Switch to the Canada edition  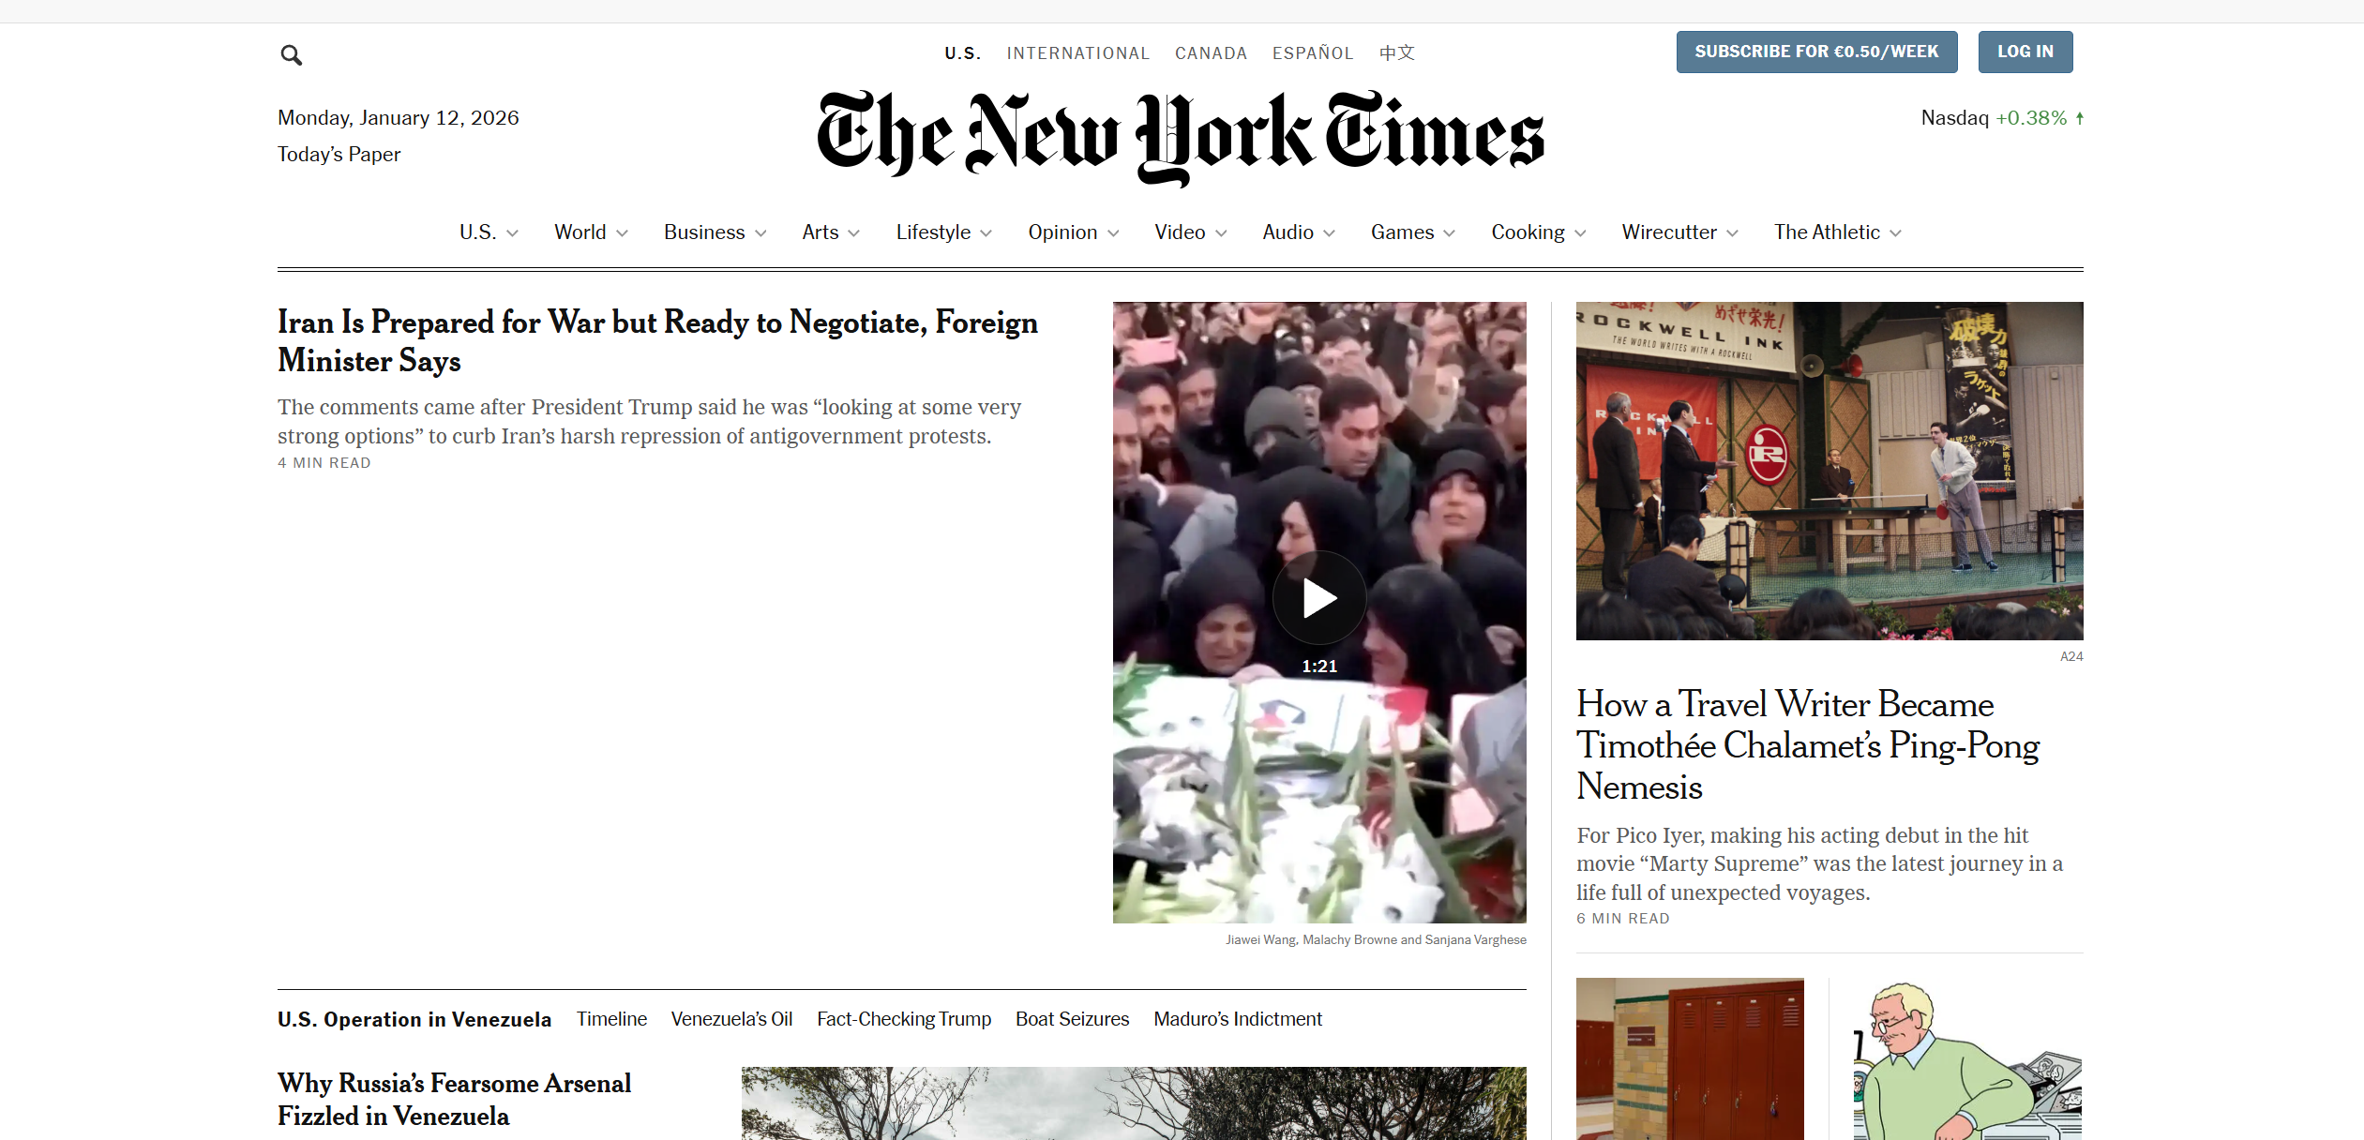click(1211, 52)
